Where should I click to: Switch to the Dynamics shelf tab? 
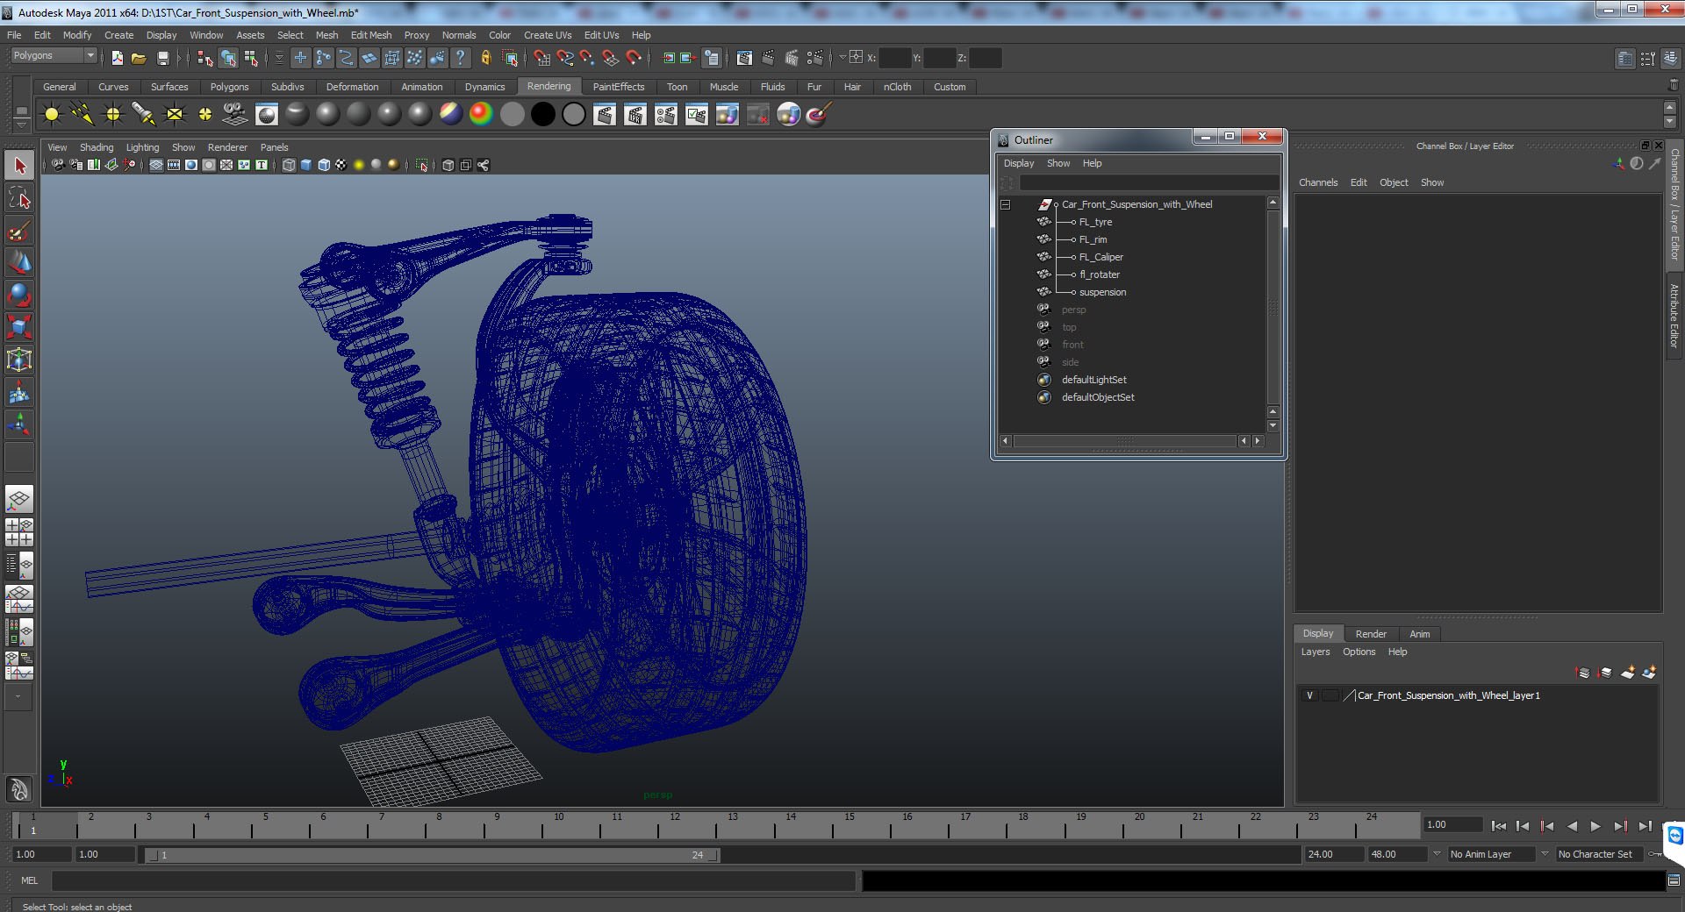tap(484, 87)
